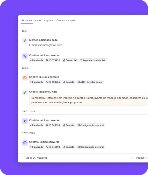Click the Telegram icon under 24/01/2025
The width and height of the screenshot is (148, 175).
[x=25, y=121]
